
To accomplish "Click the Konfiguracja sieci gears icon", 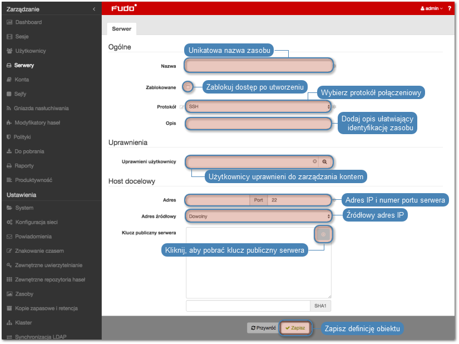I will pyautogui.click(x=9, y=222).
